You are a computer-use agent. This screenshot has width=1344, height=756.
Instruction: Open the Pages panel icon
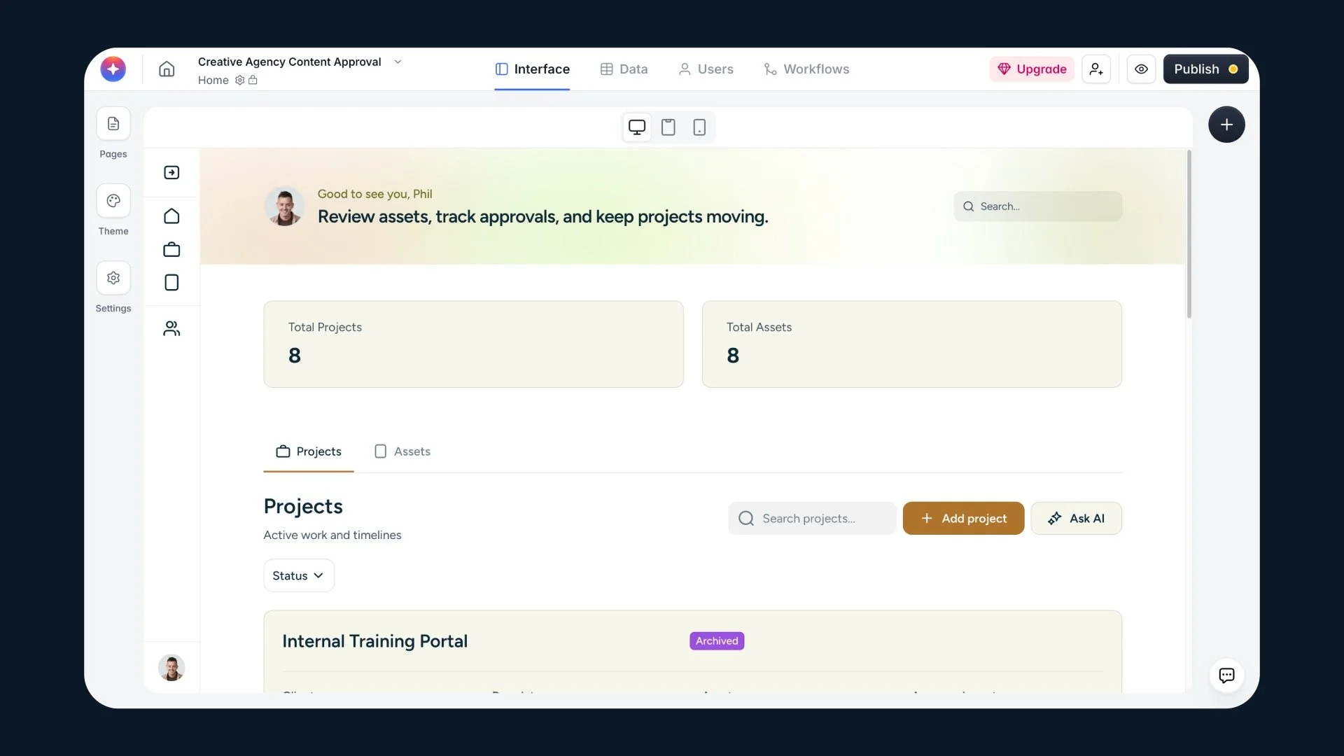(x=113, y=125)
